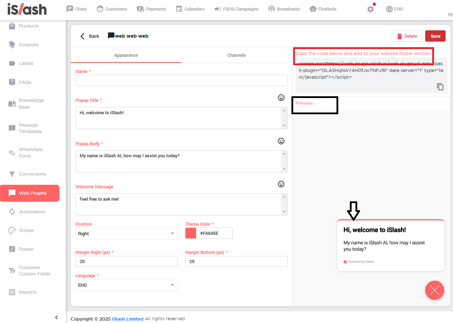Open Chatbots from top navigation
The width and height of the screenshot is (453, 323).
(x=323, y=9)
